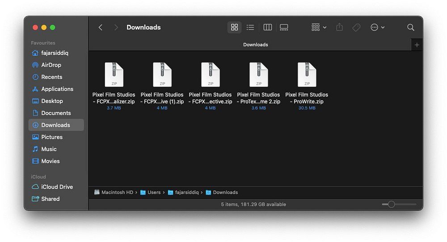The height and width of the screenshot is (242, 447).
Task: Click the Search magnifier icon
Action: (410, 27)
